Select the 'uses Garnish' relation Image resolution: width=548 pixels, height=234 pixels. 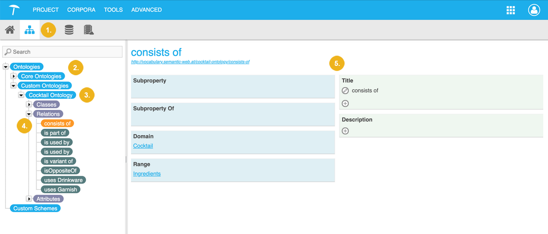click(61, 190)
